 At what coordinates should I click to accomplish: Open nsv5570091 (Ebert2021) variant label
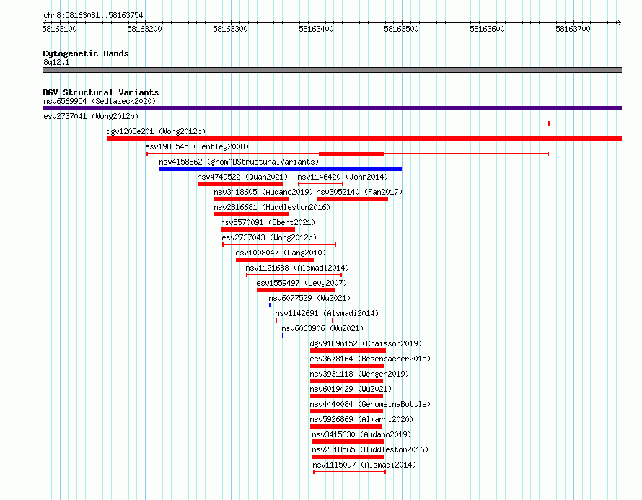pyautogui.click(x=268, y=222)
